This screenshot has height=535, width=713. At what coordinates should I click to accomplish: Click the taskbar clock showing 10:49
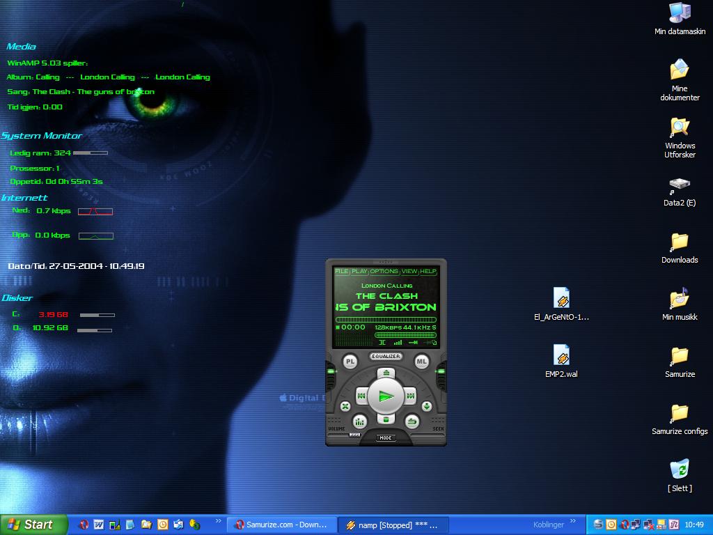[694, 525]
